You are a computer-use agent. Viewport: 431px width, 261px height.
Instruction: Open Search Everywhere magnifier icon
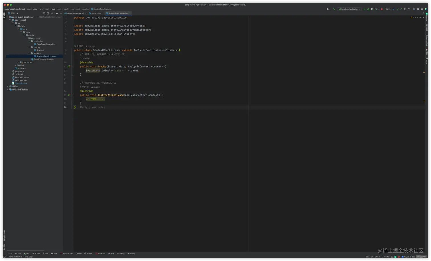(418, 9)
